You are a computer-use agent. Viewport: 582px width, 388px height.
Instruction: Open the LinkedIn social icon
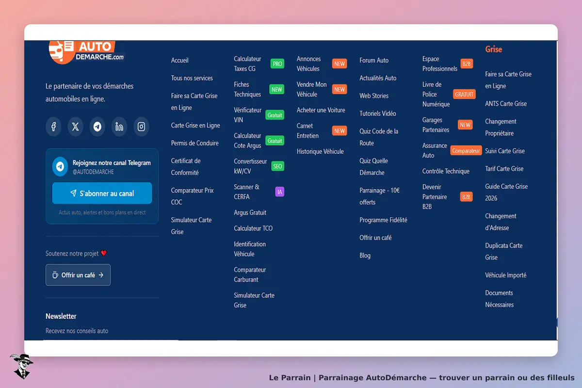click(x=119, y=127)
